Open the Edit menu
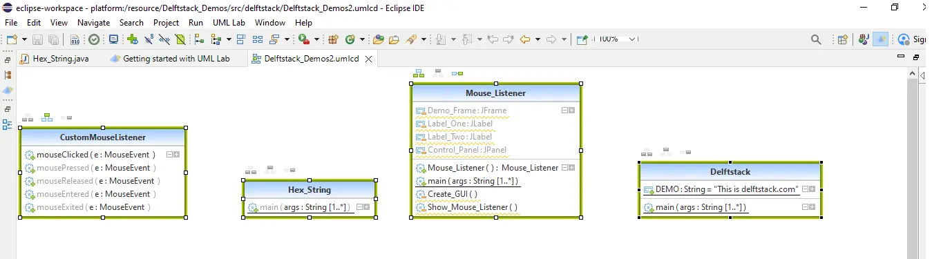 35,23
